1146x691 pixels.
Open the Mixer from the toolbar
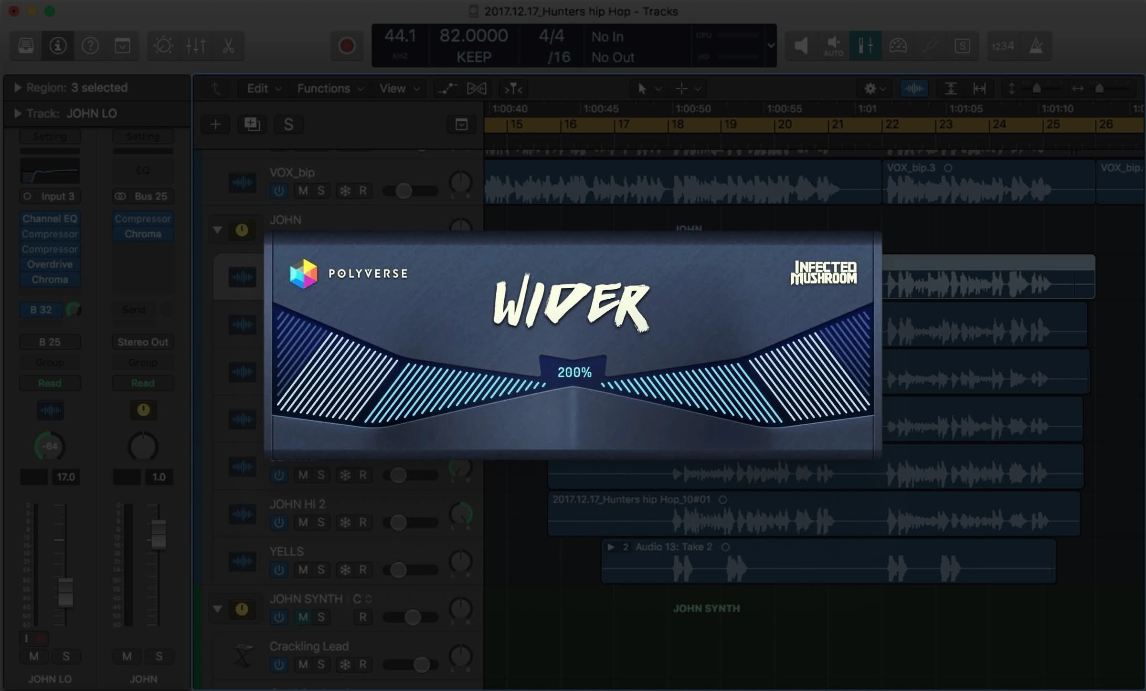click(196, 46)
